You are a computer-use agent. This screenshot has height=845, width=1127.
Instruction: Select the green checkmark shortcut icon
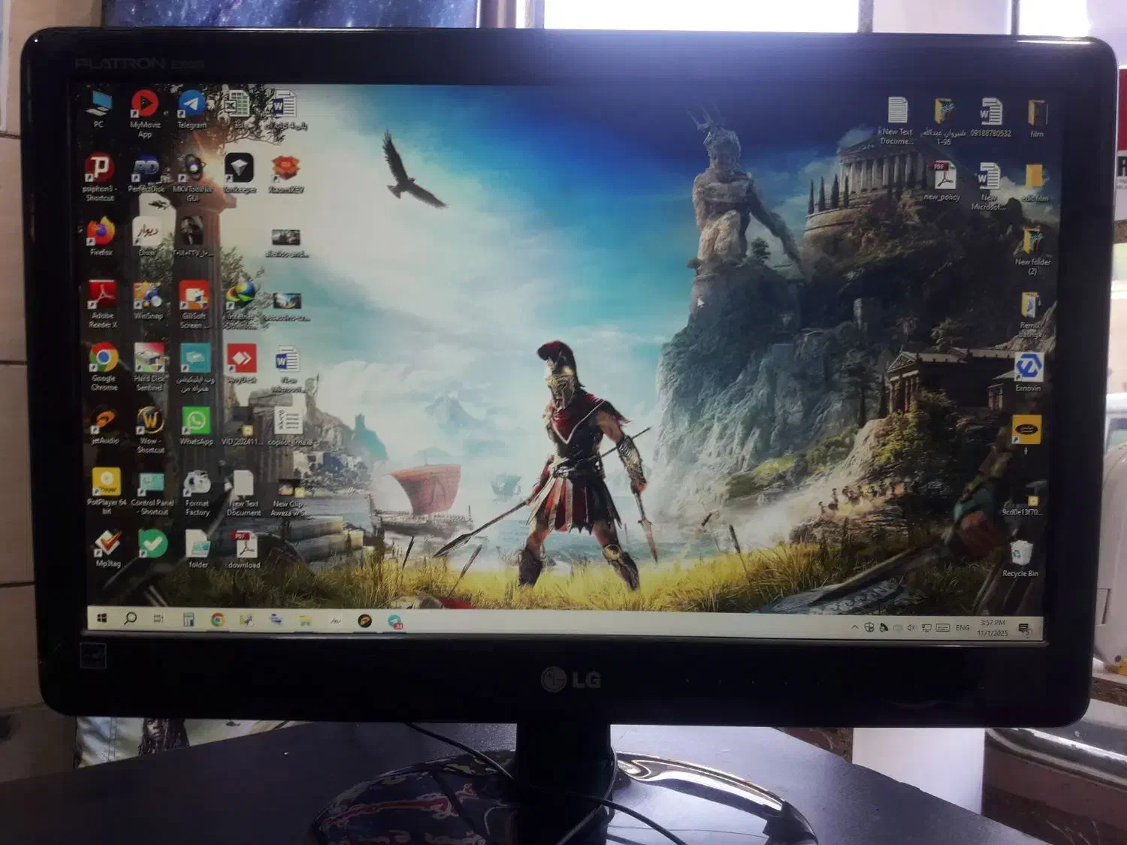(x=153, y=544)
